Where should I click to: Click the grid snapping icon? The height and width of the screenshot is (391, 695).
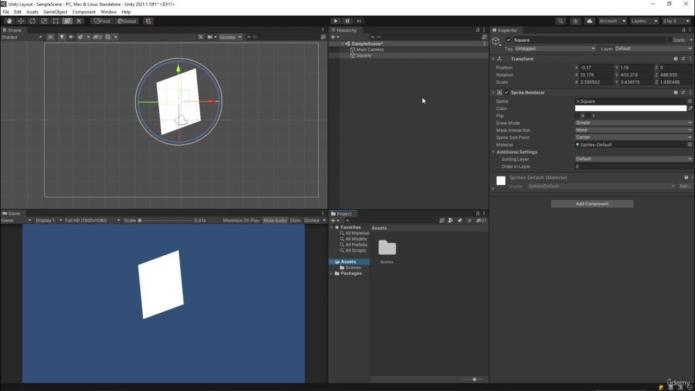[x=148, y=21]
